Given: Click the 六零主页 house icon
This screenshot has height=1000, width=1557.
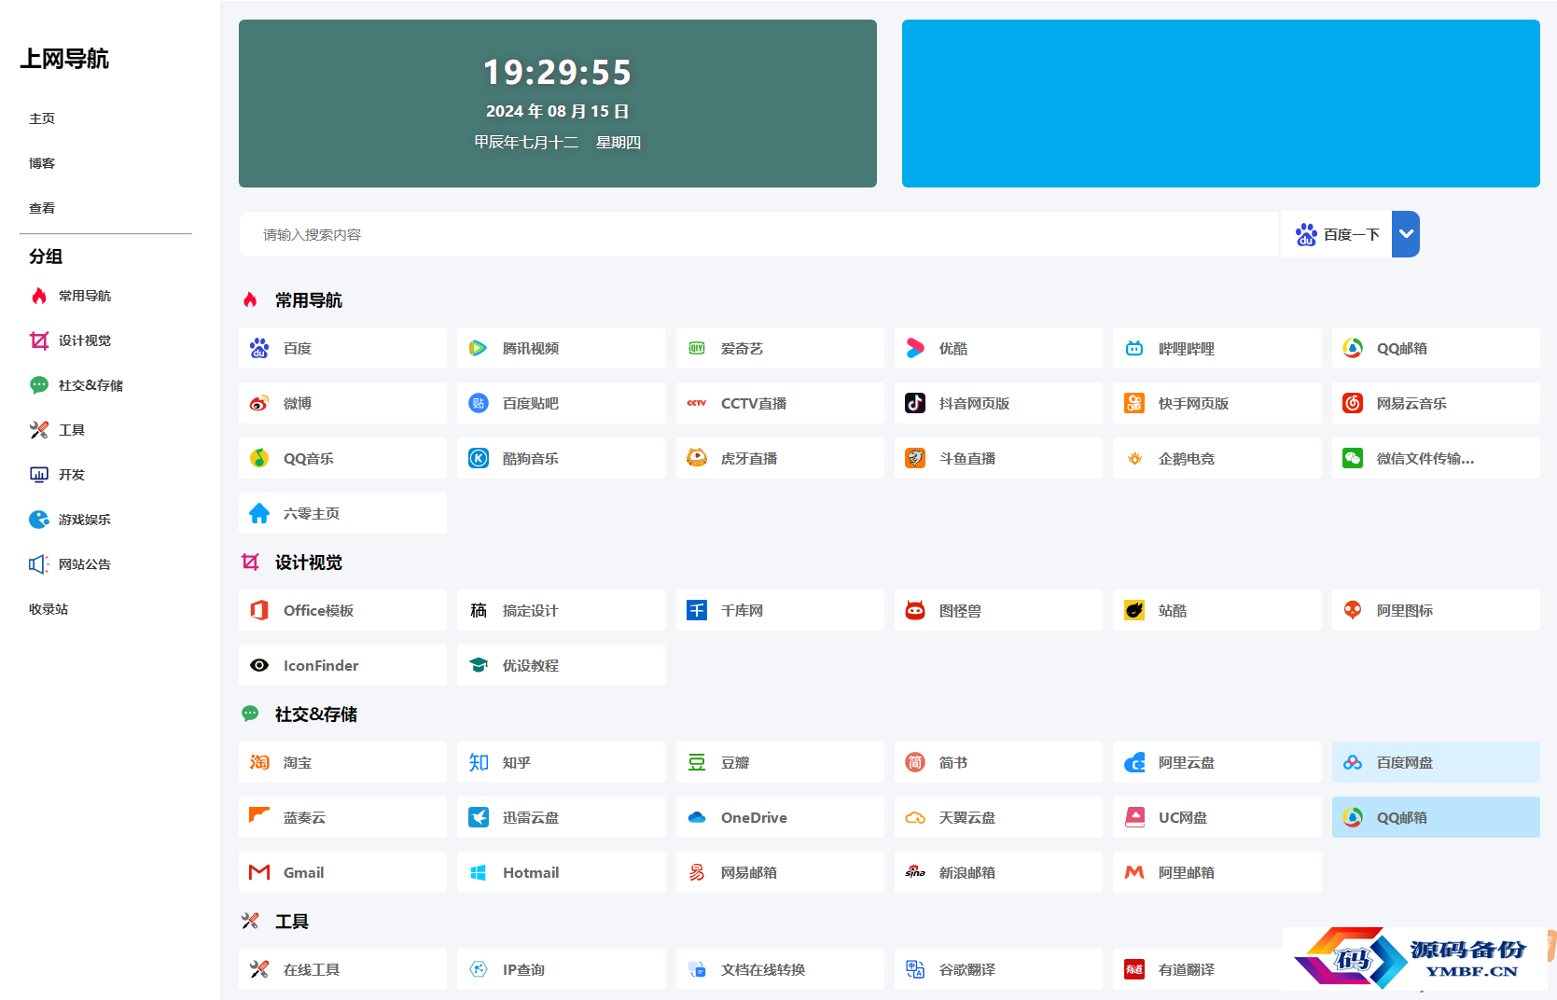Looking at the screenshot, I should [259, 513].
